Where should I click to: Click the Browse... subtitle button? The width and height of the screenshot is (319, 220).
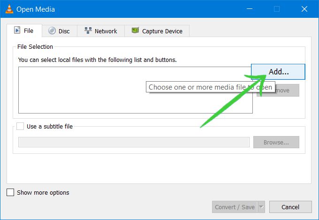[x=276, y=142]
